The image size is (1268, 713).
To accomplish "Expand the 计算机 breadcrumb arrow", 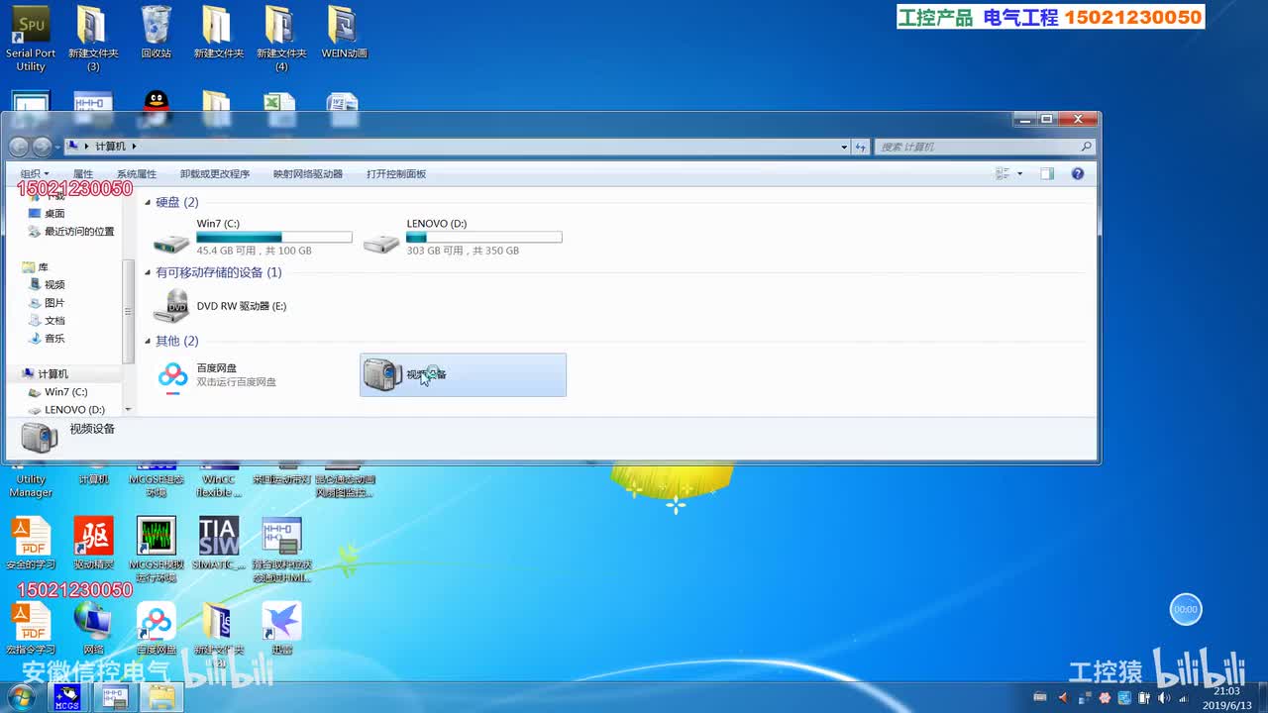I will click(x=134, y=147).
